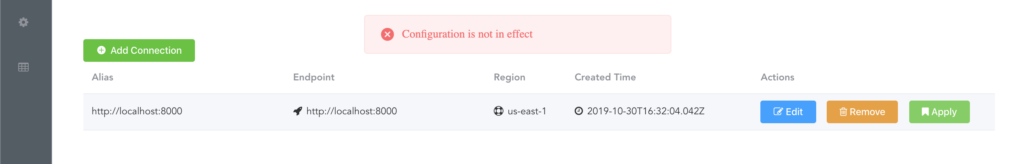The height and width of the screenshot is (164, 1035).
Task: Select the Alias column header
Action: coord(102,77)
